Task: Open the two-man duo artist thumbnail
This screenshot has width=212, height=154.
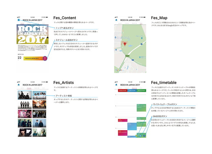Action: pyautogui.click(x=39, y=123)
